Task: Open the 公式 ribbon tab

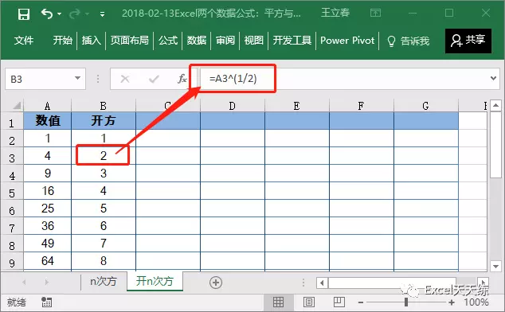Action: pyautogui.click(x=168, y=41)
